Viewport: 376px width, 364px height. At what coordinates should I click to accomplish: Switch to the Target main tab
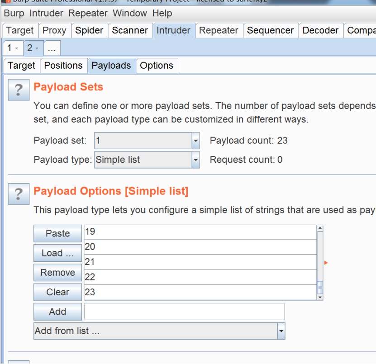pyautogui.click(x=20, y=30)
